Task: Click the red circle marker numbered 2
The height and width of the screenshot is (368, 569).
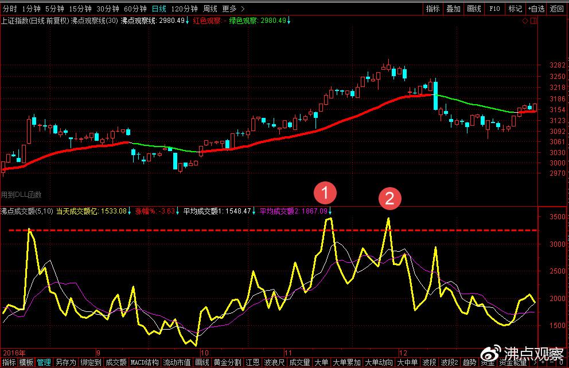Action: pyautogui.click(x=389, y=198)
